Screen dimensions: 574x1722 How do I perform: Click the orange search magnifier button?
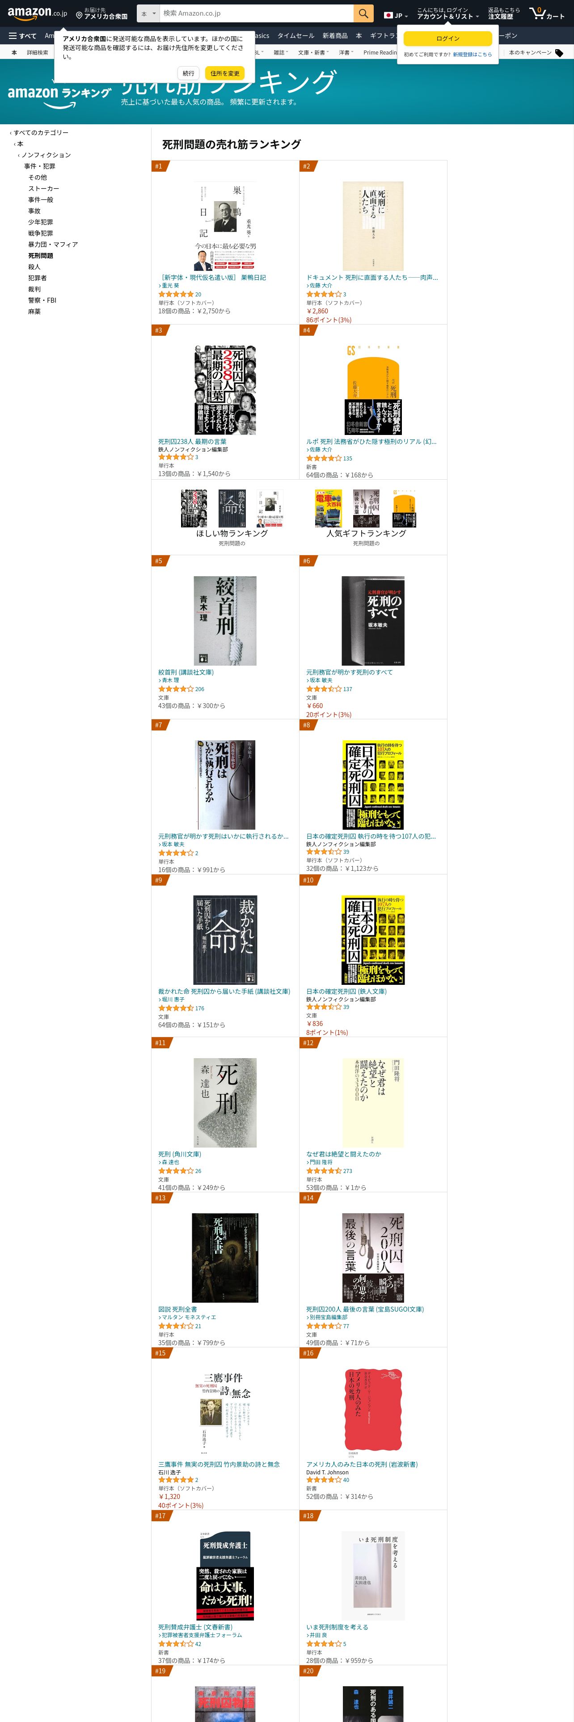point(363,13)
